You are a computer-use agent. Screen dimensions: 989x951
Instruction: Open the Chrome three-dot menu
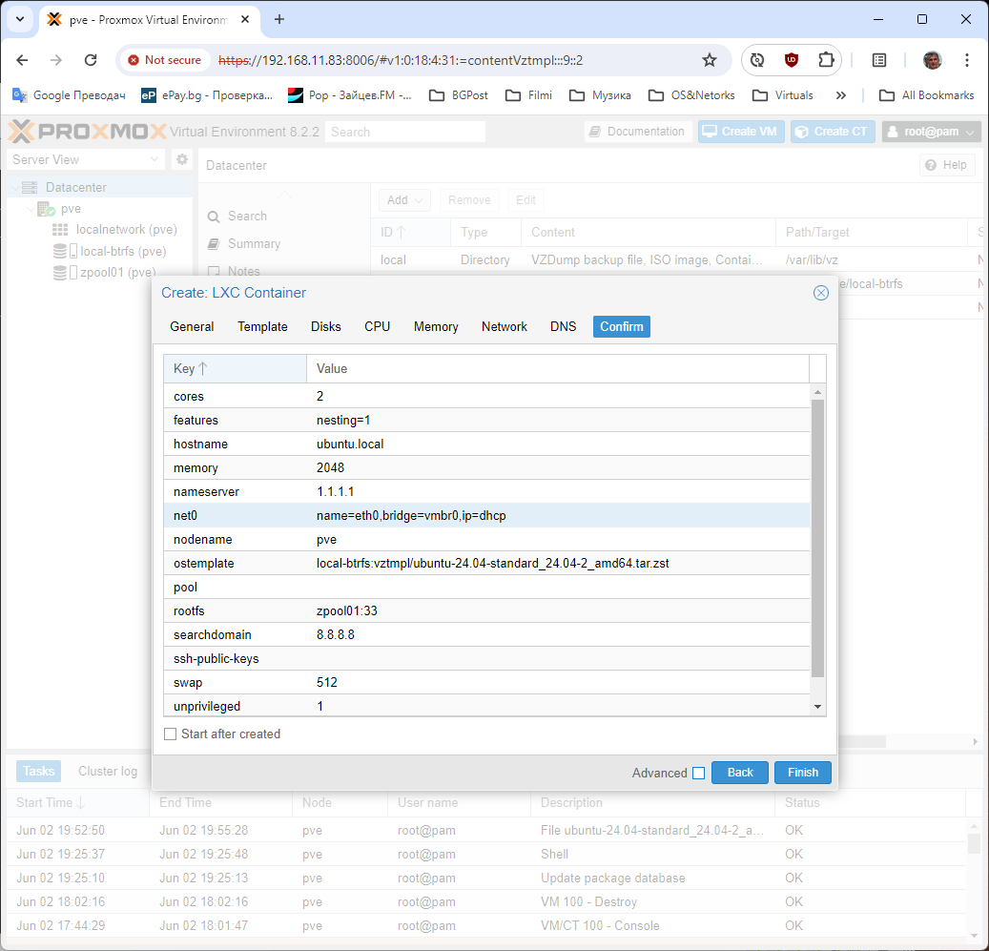967,60
